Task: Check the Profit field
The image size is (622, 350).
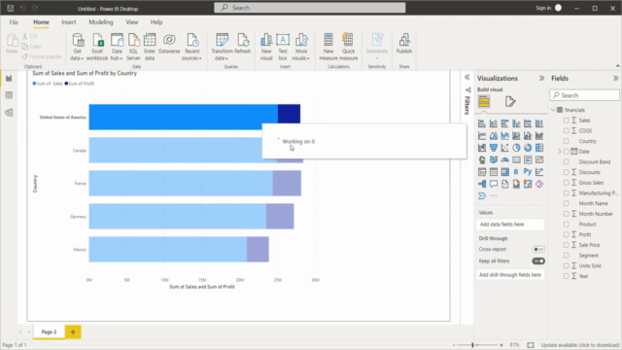Action: [566, 234]
